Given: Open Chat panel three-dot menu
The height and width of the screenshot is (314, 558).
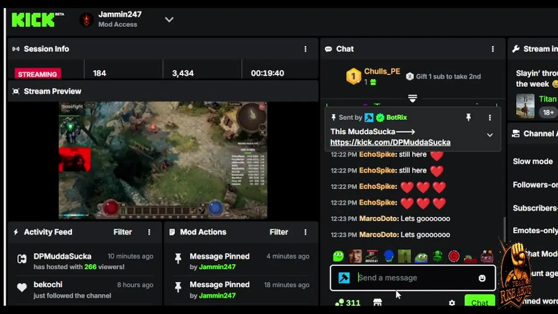Looking at the screenshot, I should [x=493, y=49].
